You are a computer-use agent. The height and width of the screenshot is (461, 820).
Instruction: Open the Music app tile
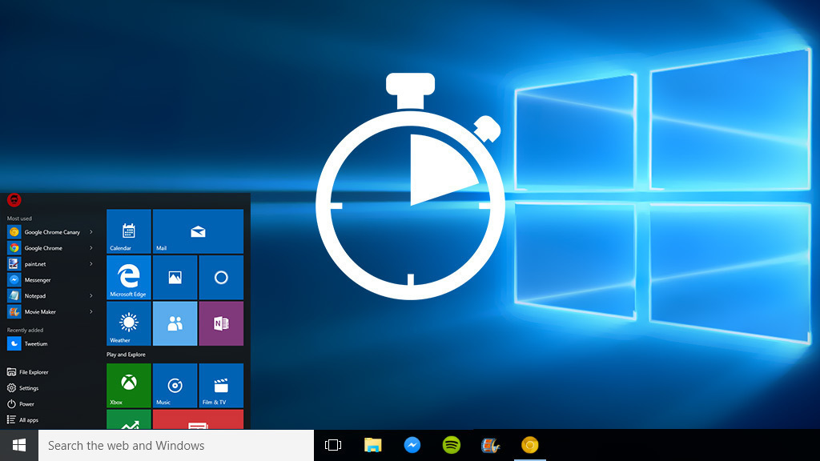point(175,385)
